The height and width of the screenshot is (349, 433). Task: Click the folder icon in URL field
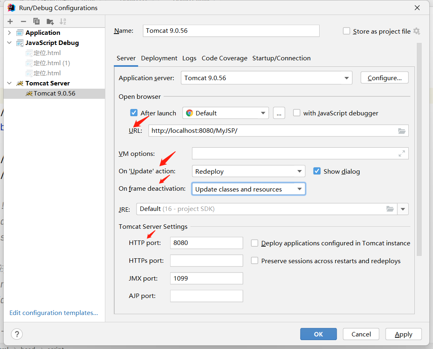pyautogui.click(x=401, y=131)
